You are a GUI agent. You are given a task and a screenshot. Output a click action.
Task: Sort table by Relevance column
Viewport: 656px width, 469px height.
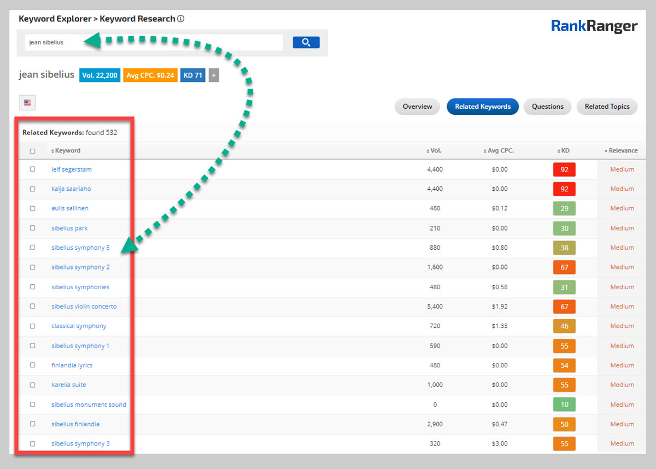point(621,151)
